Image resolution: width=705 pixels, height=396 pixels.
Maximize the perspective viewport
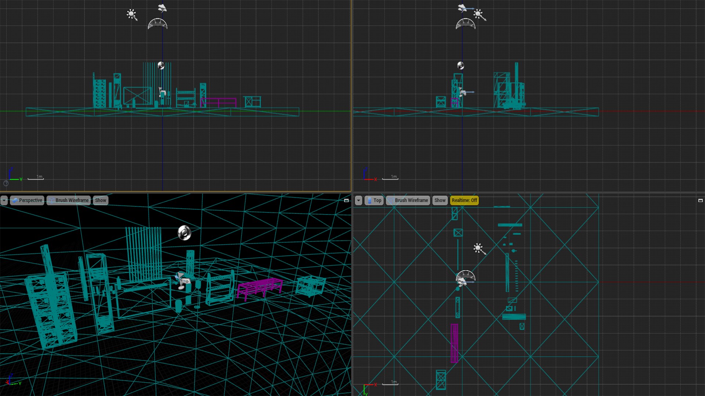coord(346,201)
